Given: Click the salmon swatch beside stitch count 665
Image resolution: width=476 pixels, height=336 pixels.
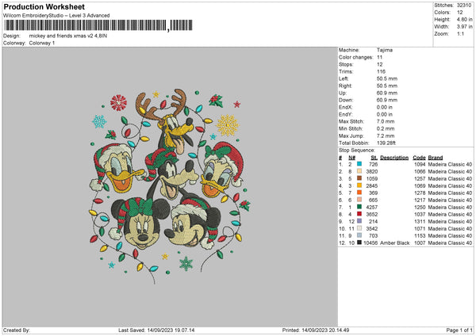Looking at the screenshot, I should pos(359,200).
